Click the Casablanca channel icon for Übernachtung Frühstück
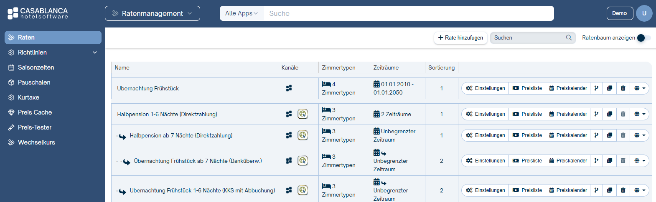 point(289,88)
